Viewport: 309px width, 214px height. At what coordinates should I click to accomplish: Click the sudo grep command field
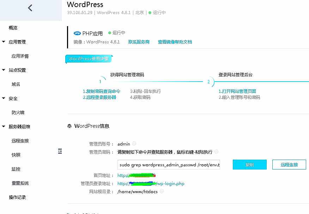pos(169,165)
